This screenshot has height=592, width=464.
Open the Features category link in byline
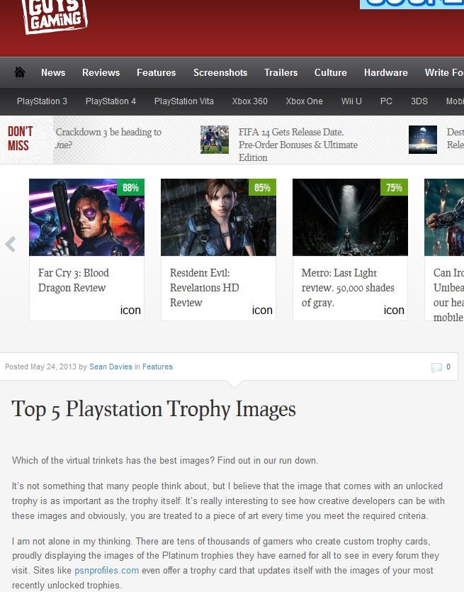coord(157,367)
